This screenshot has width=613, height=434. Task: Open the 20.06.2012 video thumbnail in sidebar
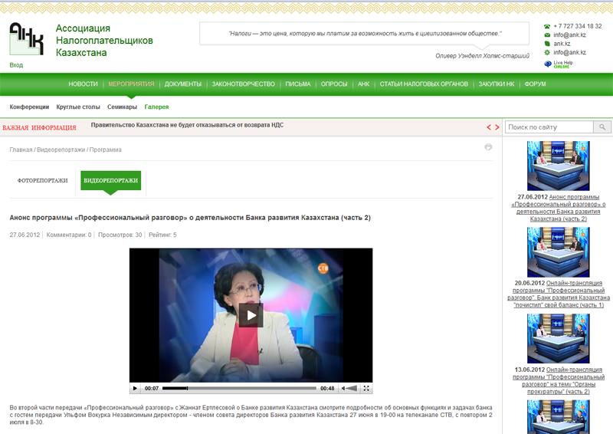click(558, 252)
